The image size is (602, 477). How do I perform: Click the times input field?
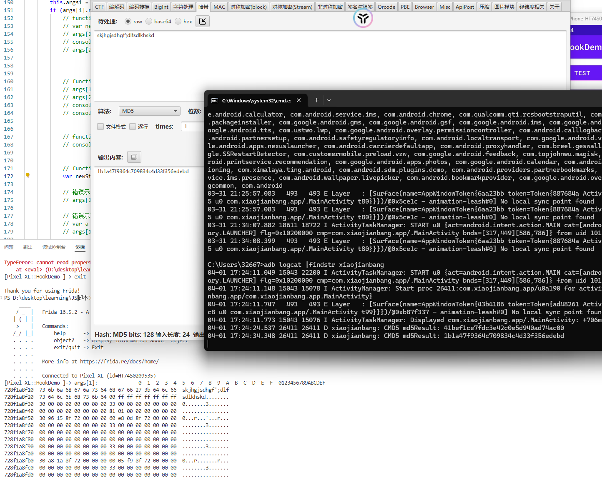[193, 127]
